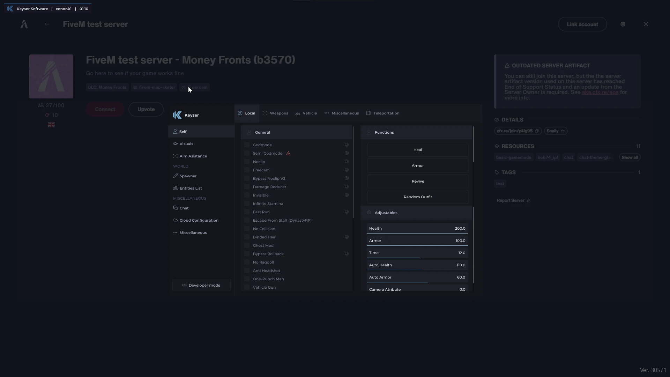Tick the Freecam checkbox
670x377 pixels.
point(247,170)
